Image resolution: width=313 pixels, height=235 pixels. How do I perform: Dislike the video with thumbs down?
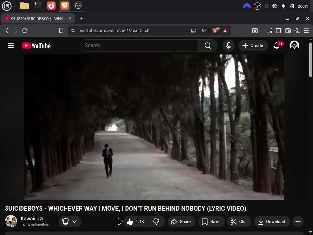156,221
